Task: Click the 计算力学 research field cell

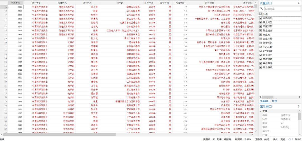Action: click(209, 117)
